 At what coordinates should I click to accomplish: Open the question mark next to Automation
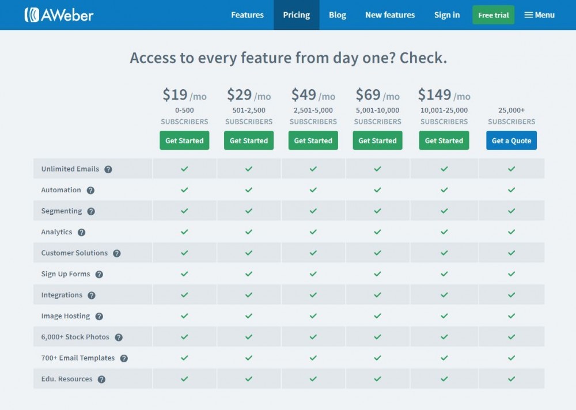point(90,190)
